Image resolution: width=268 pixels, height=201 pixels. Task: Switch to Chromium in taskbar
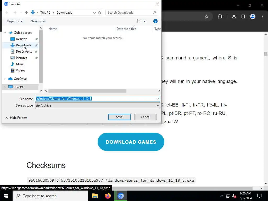(120, 196)
